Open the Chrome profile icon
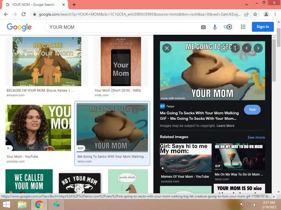This screenshot has width=281, height=210. click(266, 14)
